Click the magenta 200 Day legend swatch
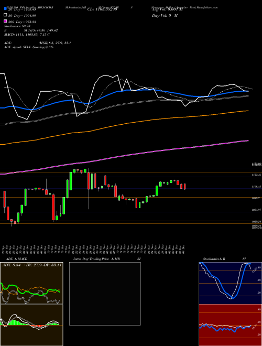Viewport: 262px width, 346px height. tap(5, 21)
